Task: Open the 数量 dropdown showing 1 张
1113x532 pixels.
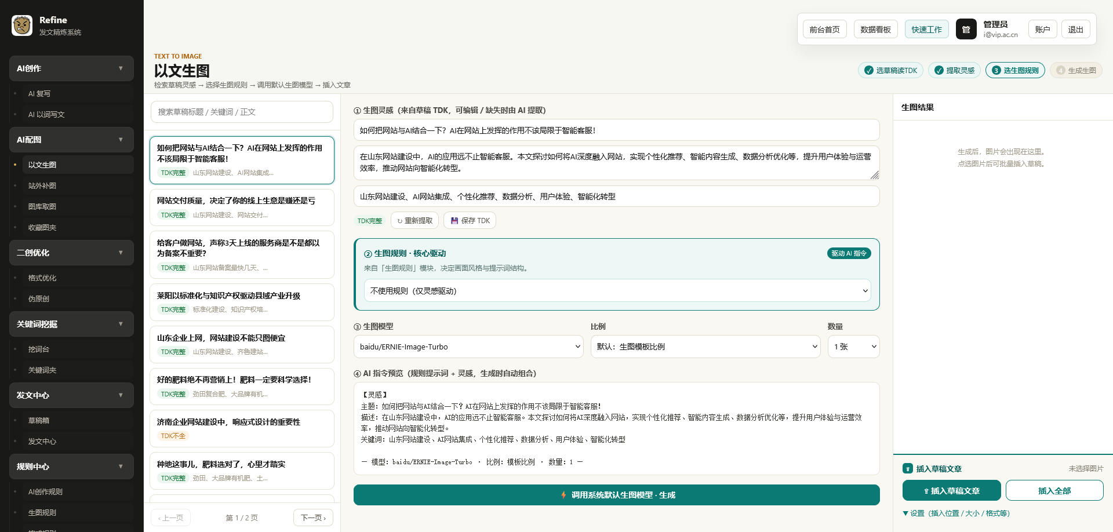Action: click(853, 347)
